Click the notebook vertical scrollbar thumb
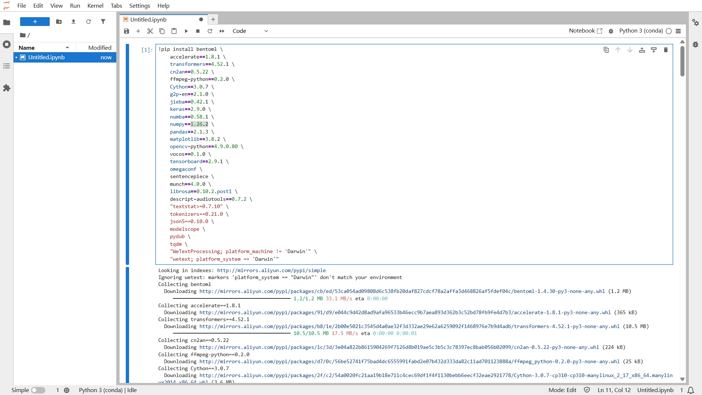 tap(682, 61)
